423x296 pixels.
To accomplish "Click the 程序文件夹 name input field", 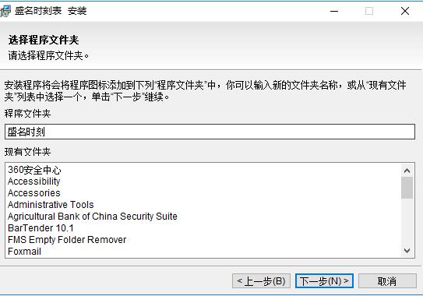I will (210, 132).
